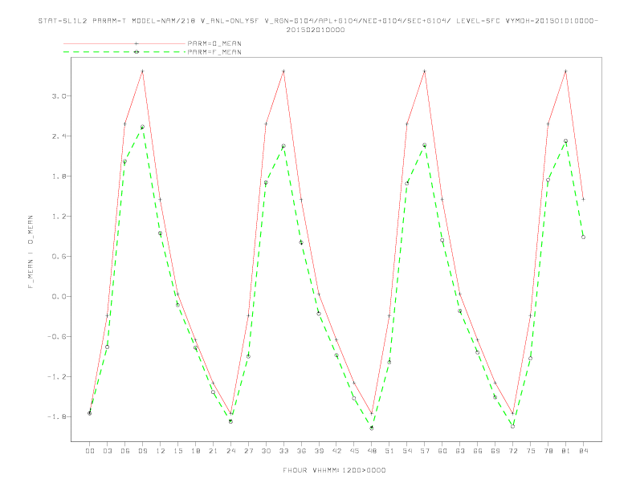Click x-axis tick label 75

click(x=531, y=451)
